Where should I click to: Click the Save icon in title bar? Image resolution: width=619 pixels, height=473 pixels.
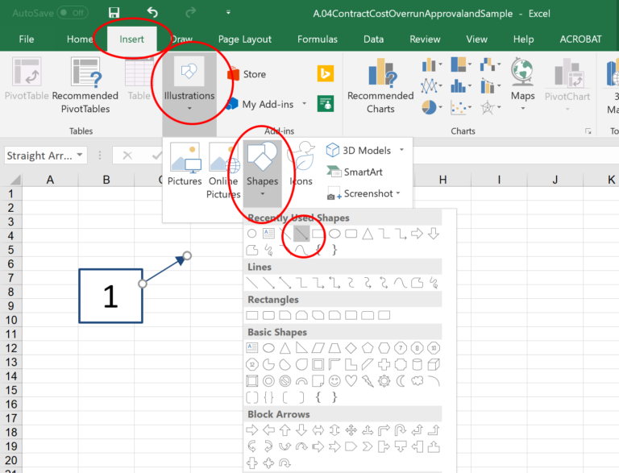pyautogui.click(x=114, y=13)
